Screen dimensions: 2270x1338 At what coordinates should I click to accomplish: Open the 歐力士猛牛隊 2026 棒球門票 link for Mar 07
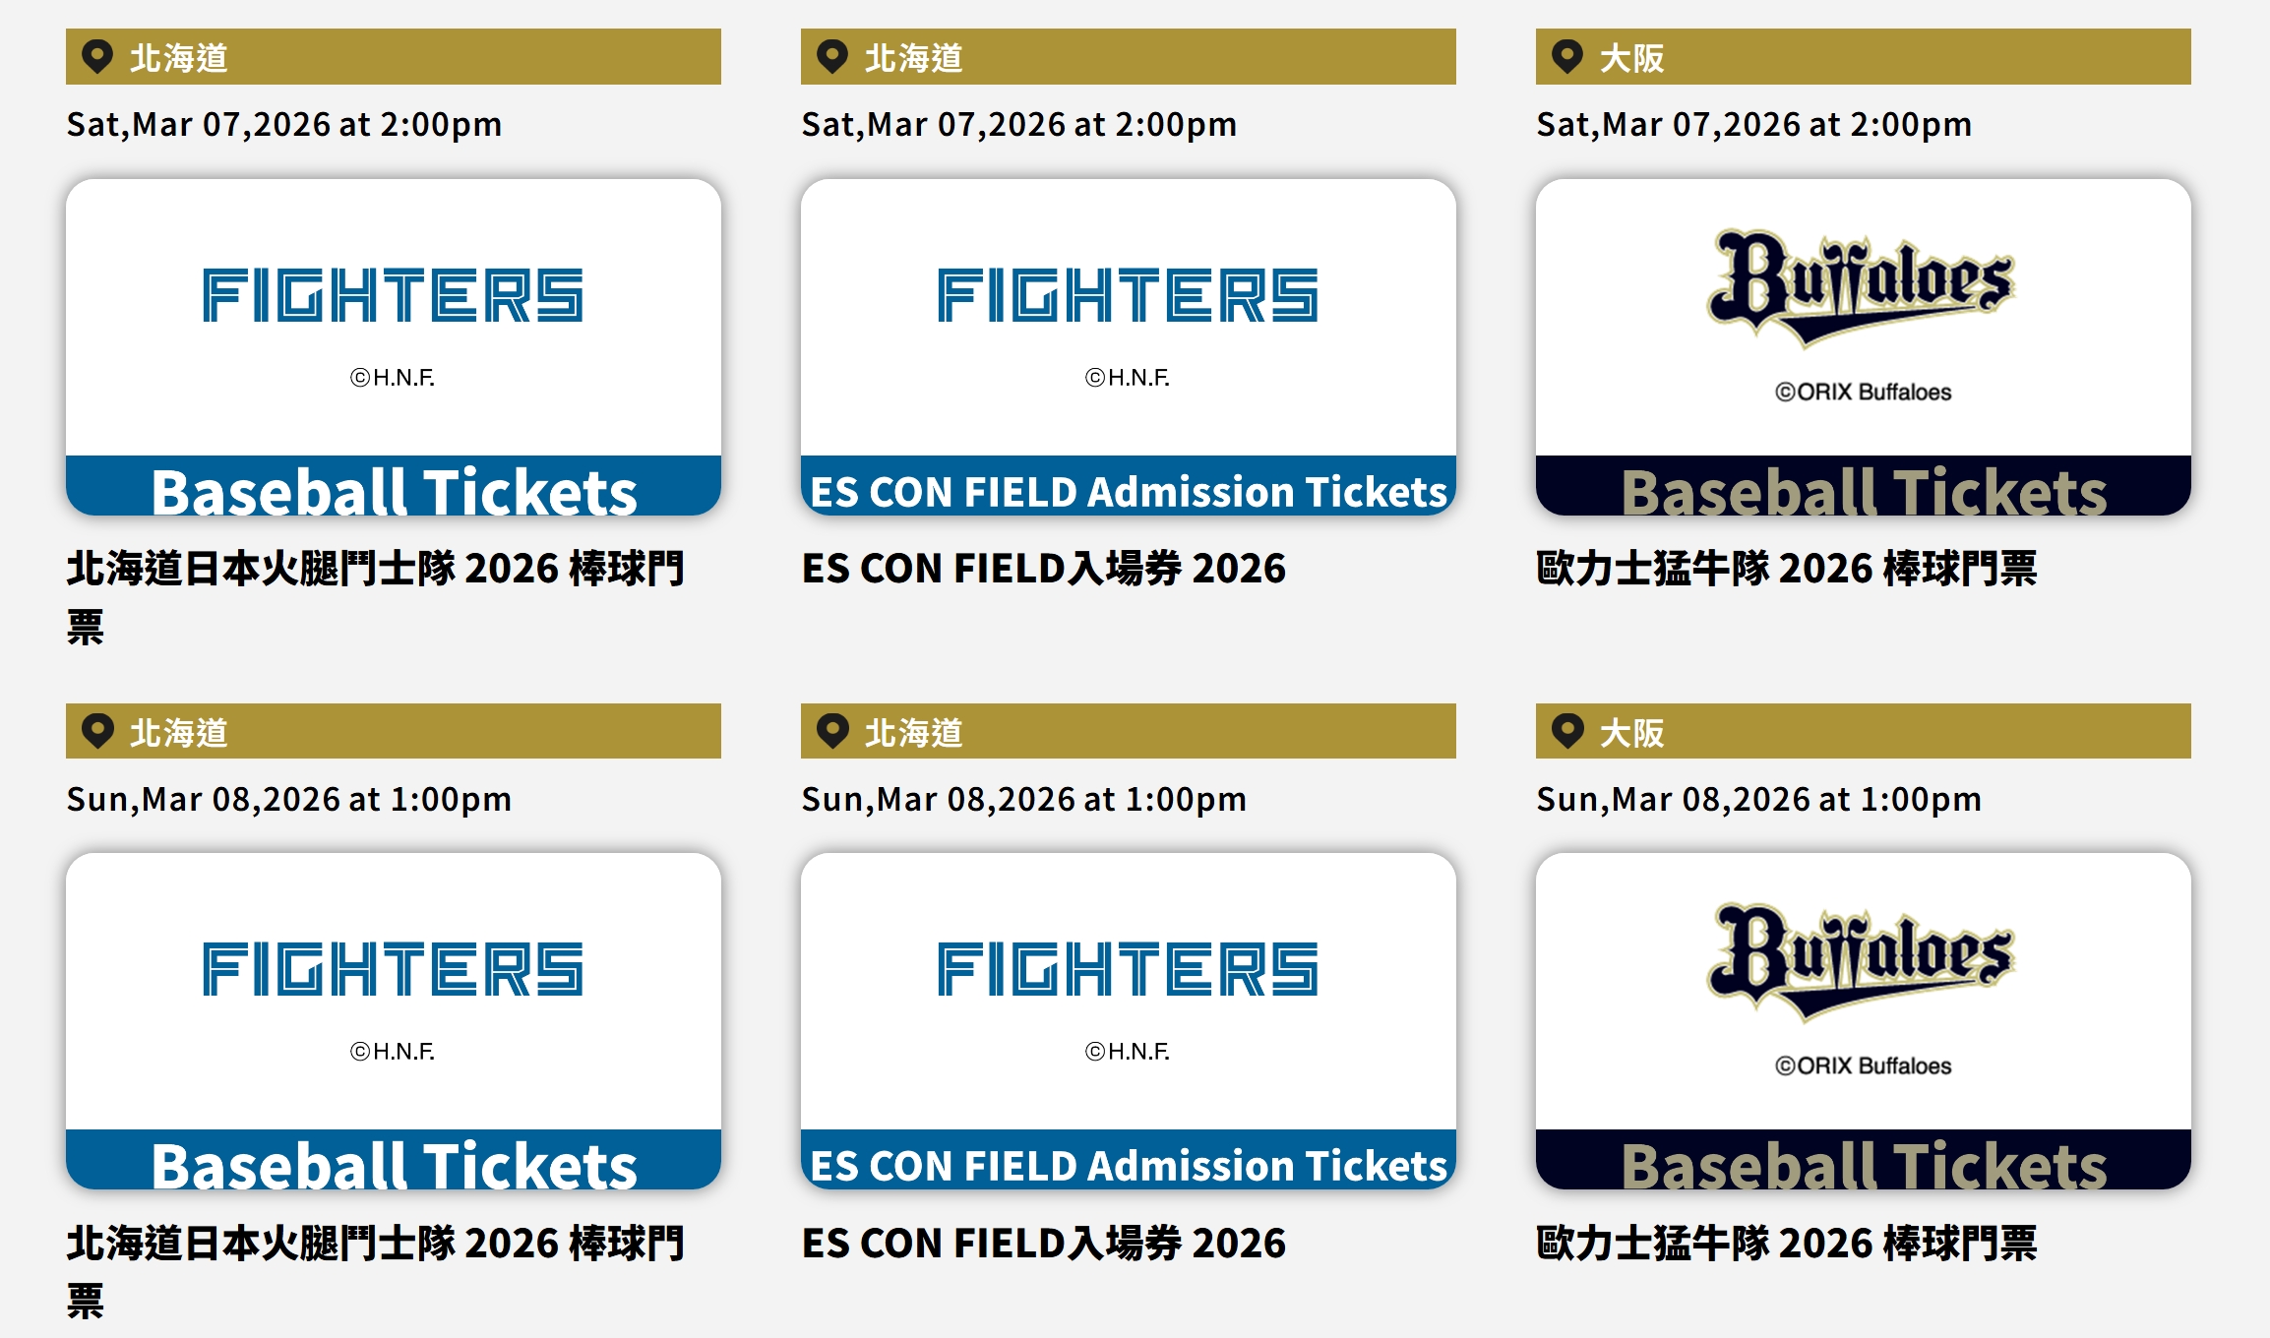pos(1786,570)
